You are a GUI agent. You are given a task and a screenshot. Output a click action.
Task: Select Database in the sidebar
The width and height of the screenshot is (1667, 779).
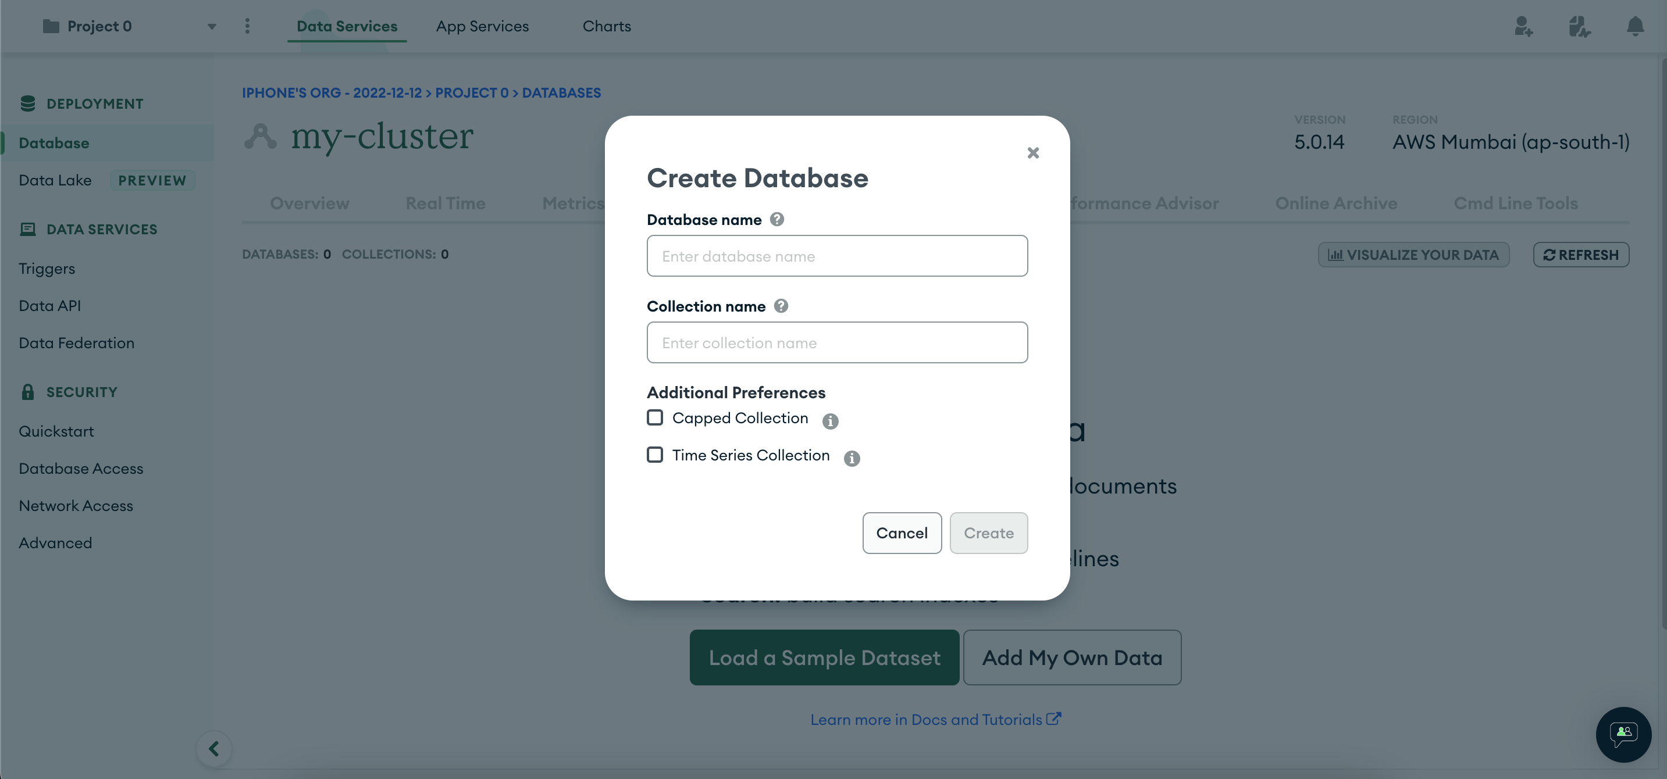point(107,143)
